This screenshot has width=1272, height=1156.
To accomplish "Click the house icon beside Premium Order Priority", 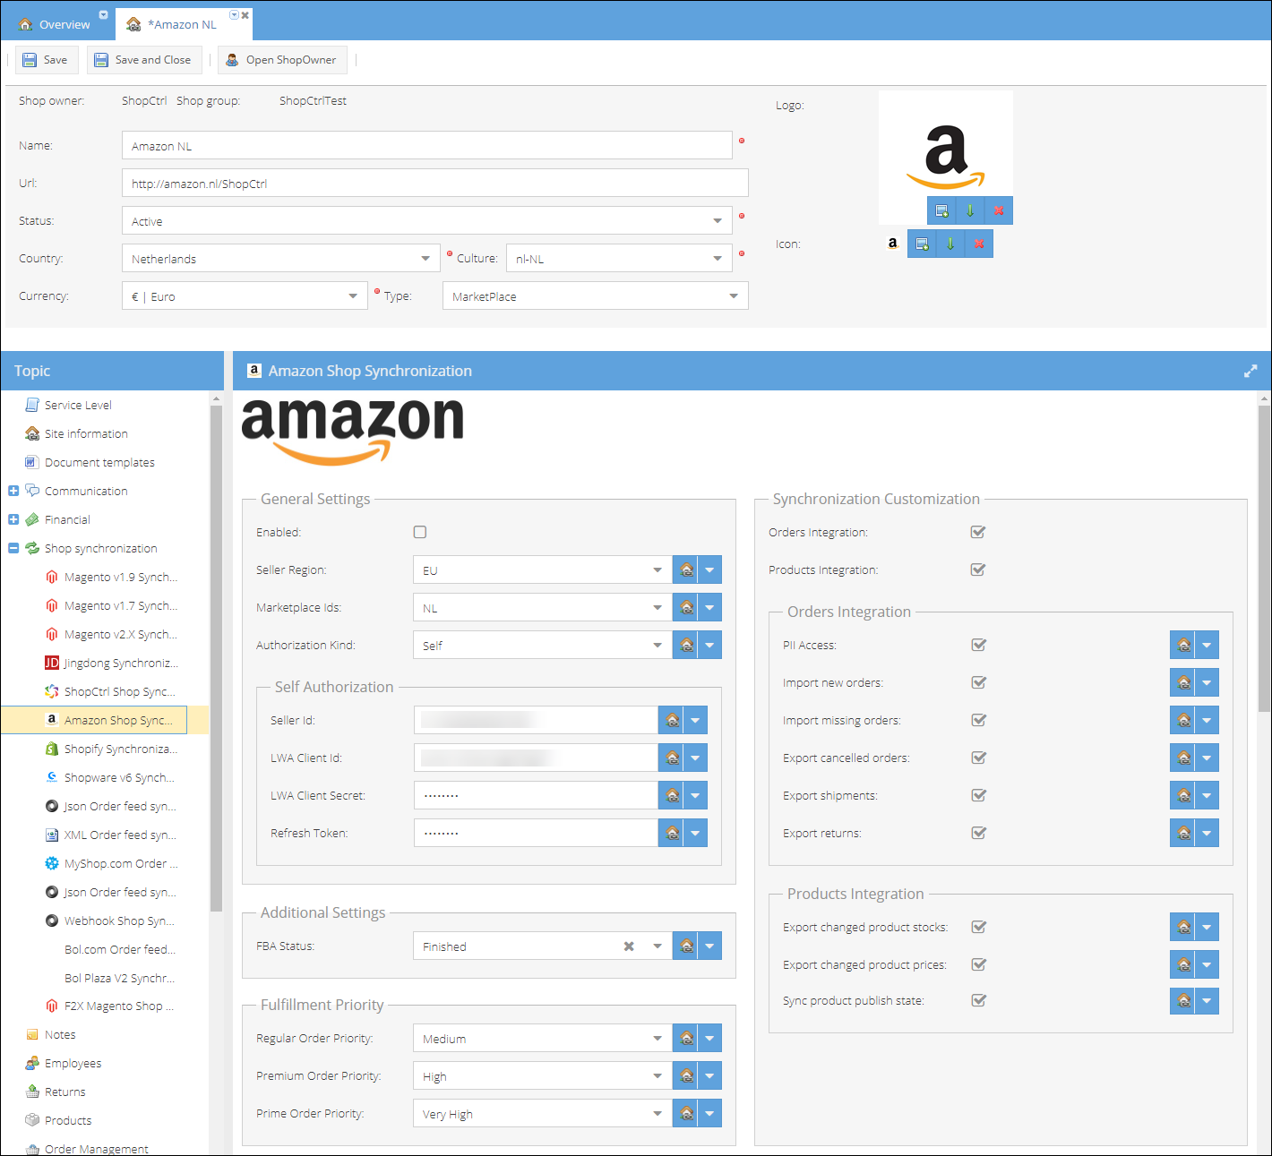I will [x=686, y=1075].
